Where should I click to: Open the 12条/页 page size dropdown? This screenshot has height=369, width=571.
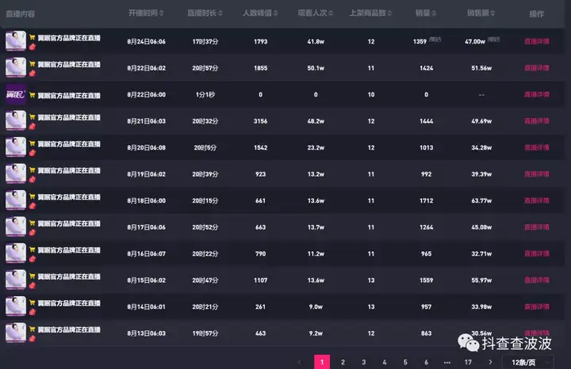(528, 363)
